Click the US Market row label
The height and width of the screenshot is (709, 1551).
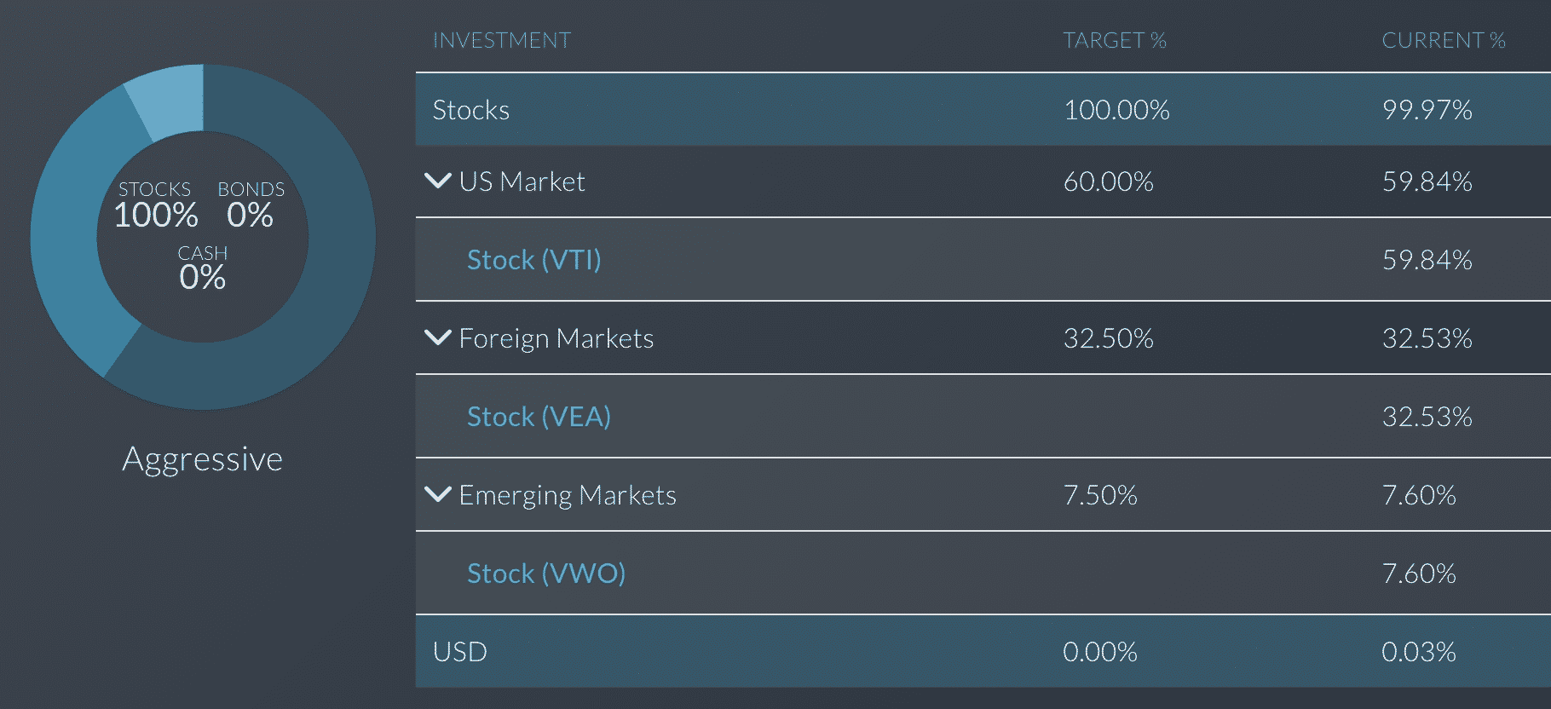(522, 182)
